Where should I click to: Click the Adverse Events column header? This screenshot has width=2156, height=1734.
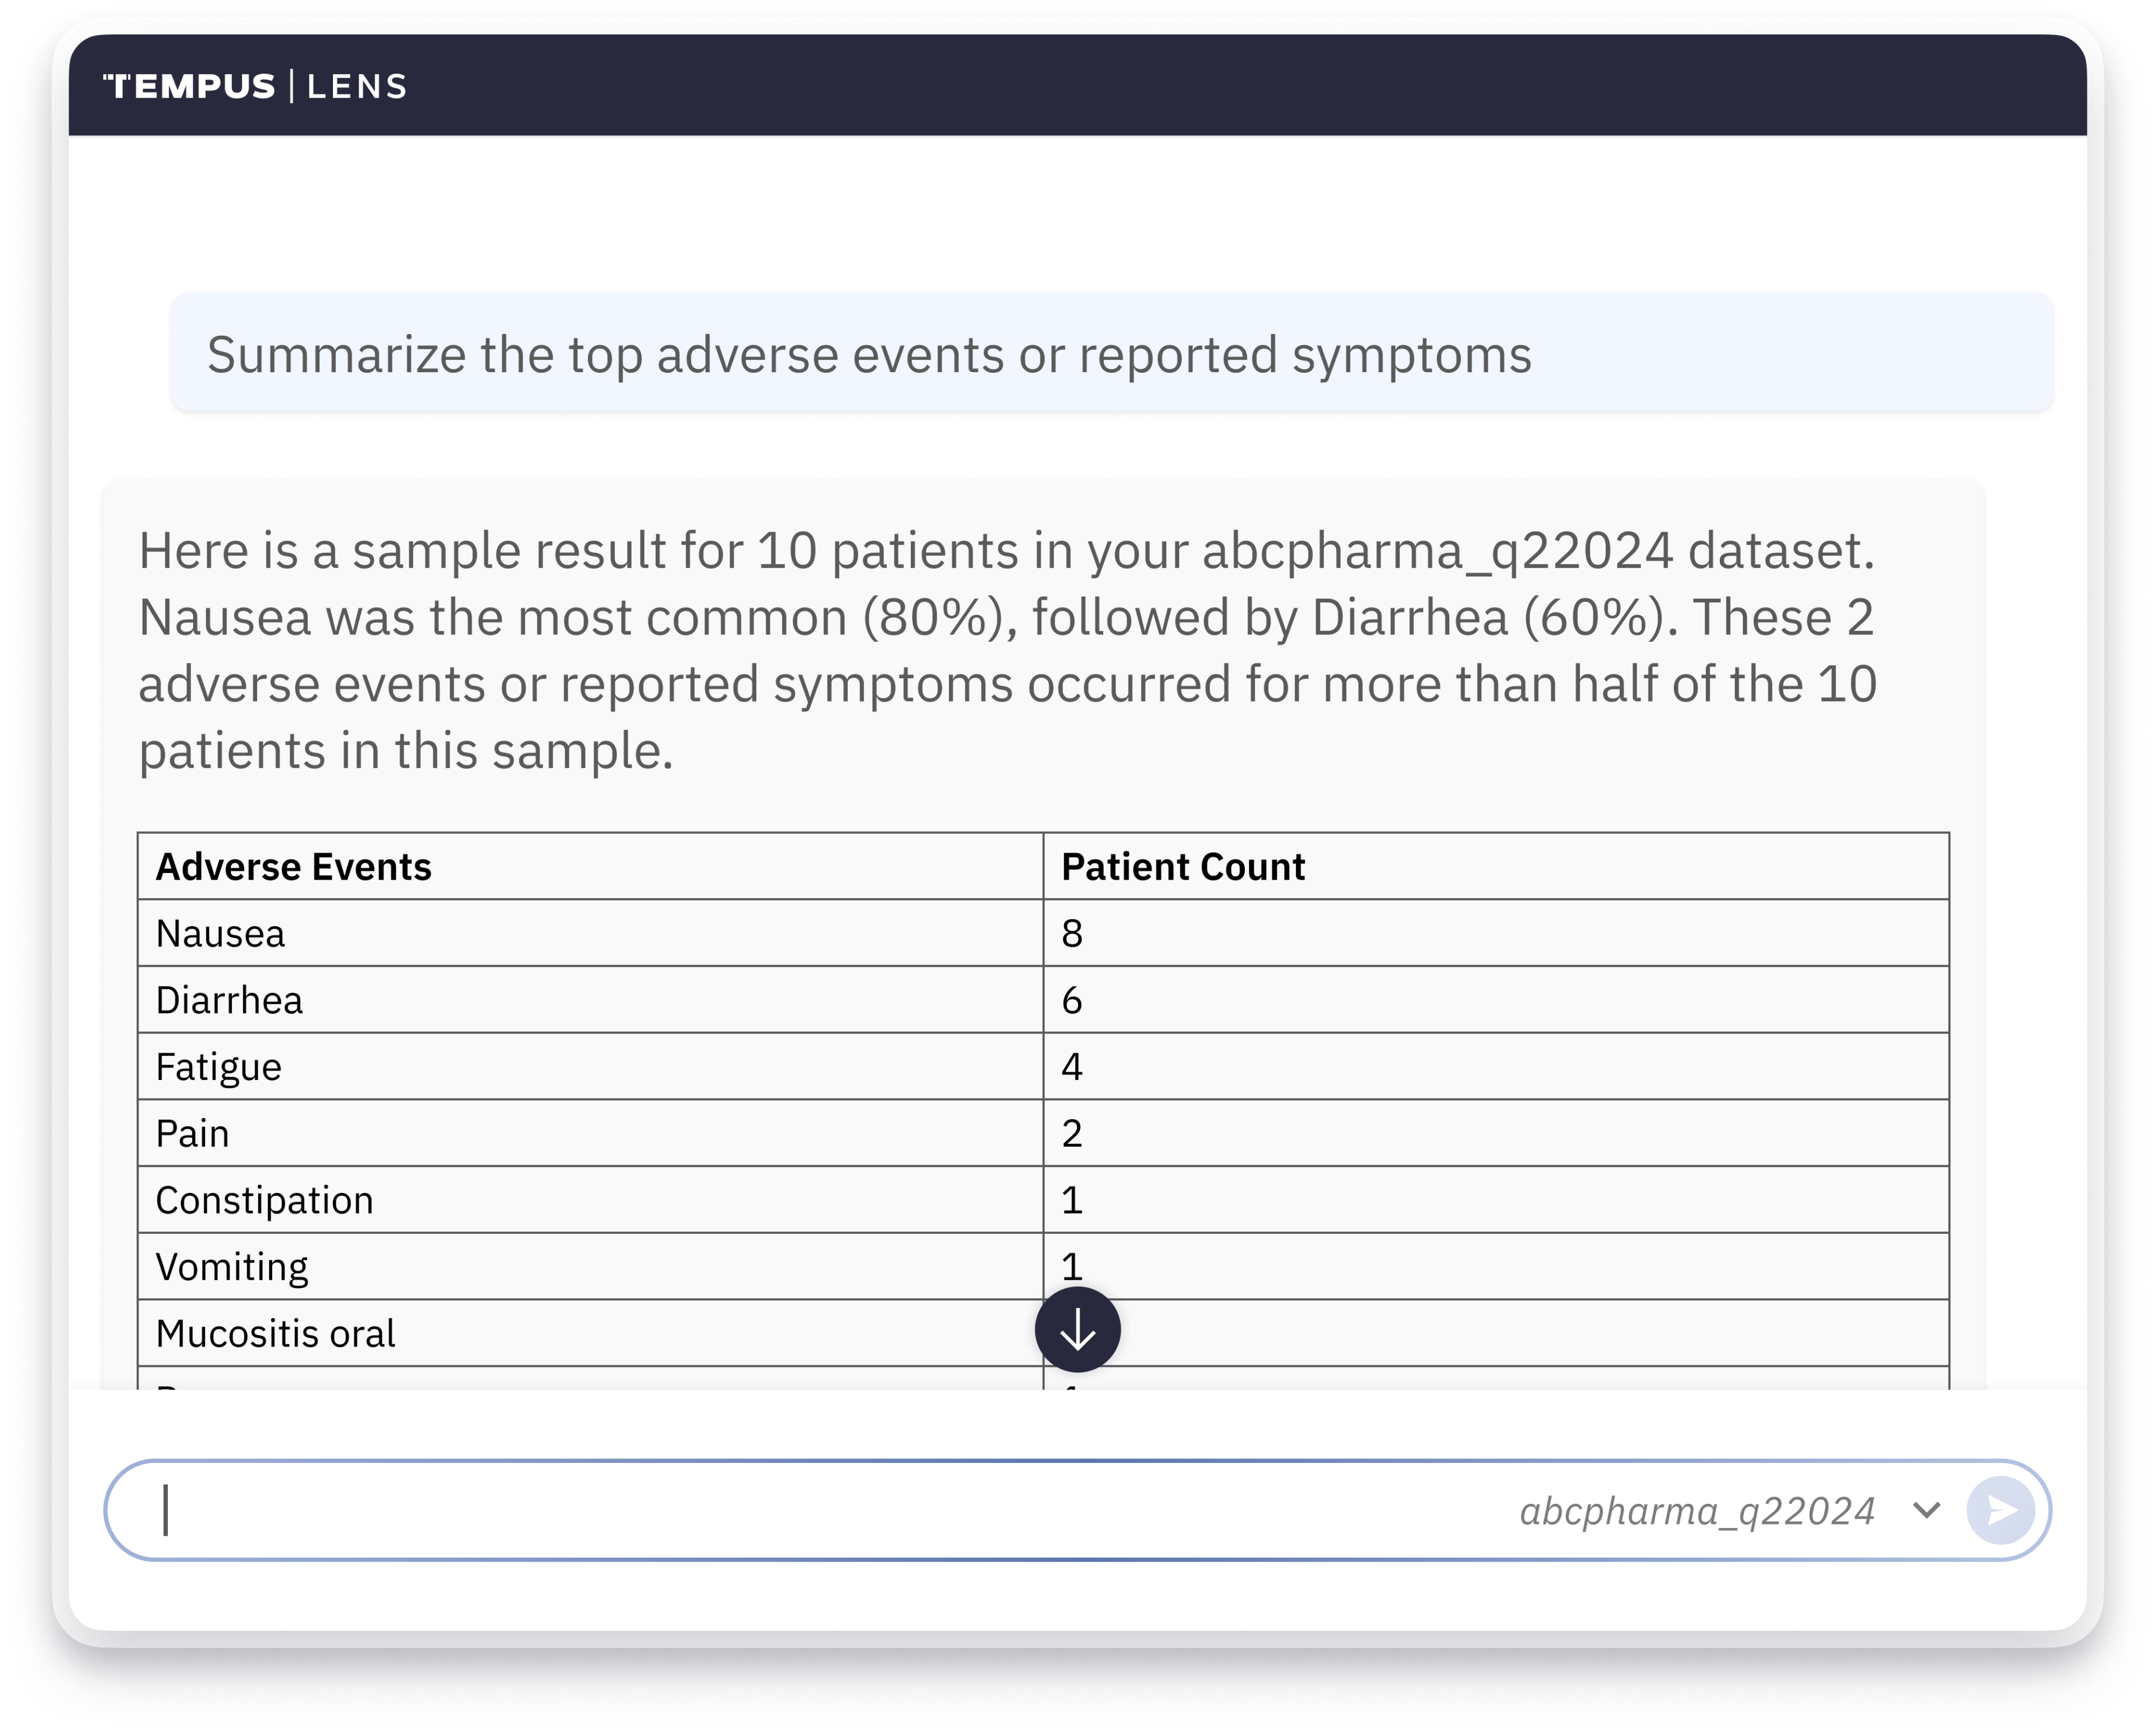click(590, 866)
